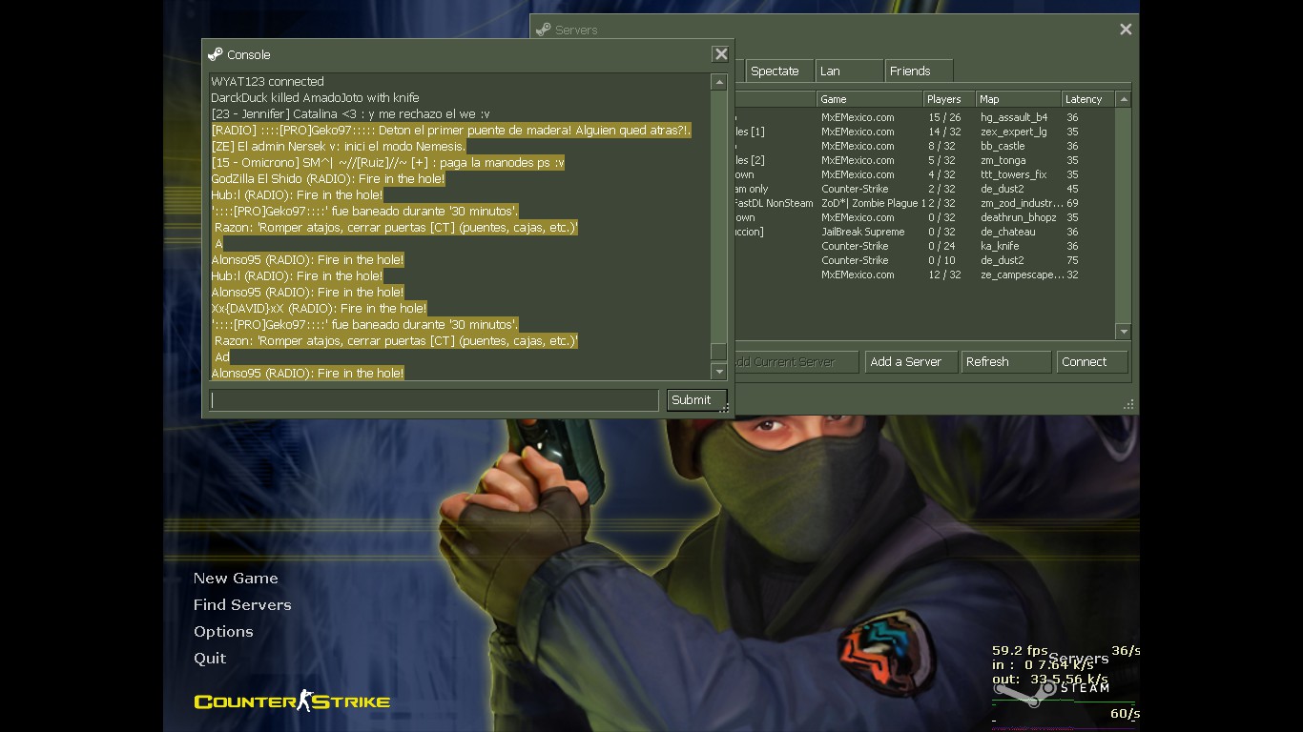Switch to the Lan tab
Viewport: 1303px width, 732px height.
(x=850, y=71)
